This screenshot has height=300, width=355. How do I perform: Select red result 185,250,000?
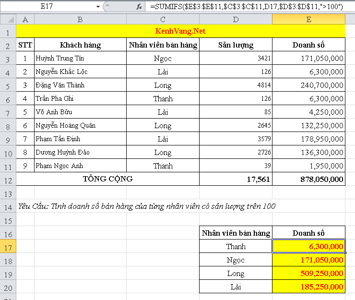(308, 287)
